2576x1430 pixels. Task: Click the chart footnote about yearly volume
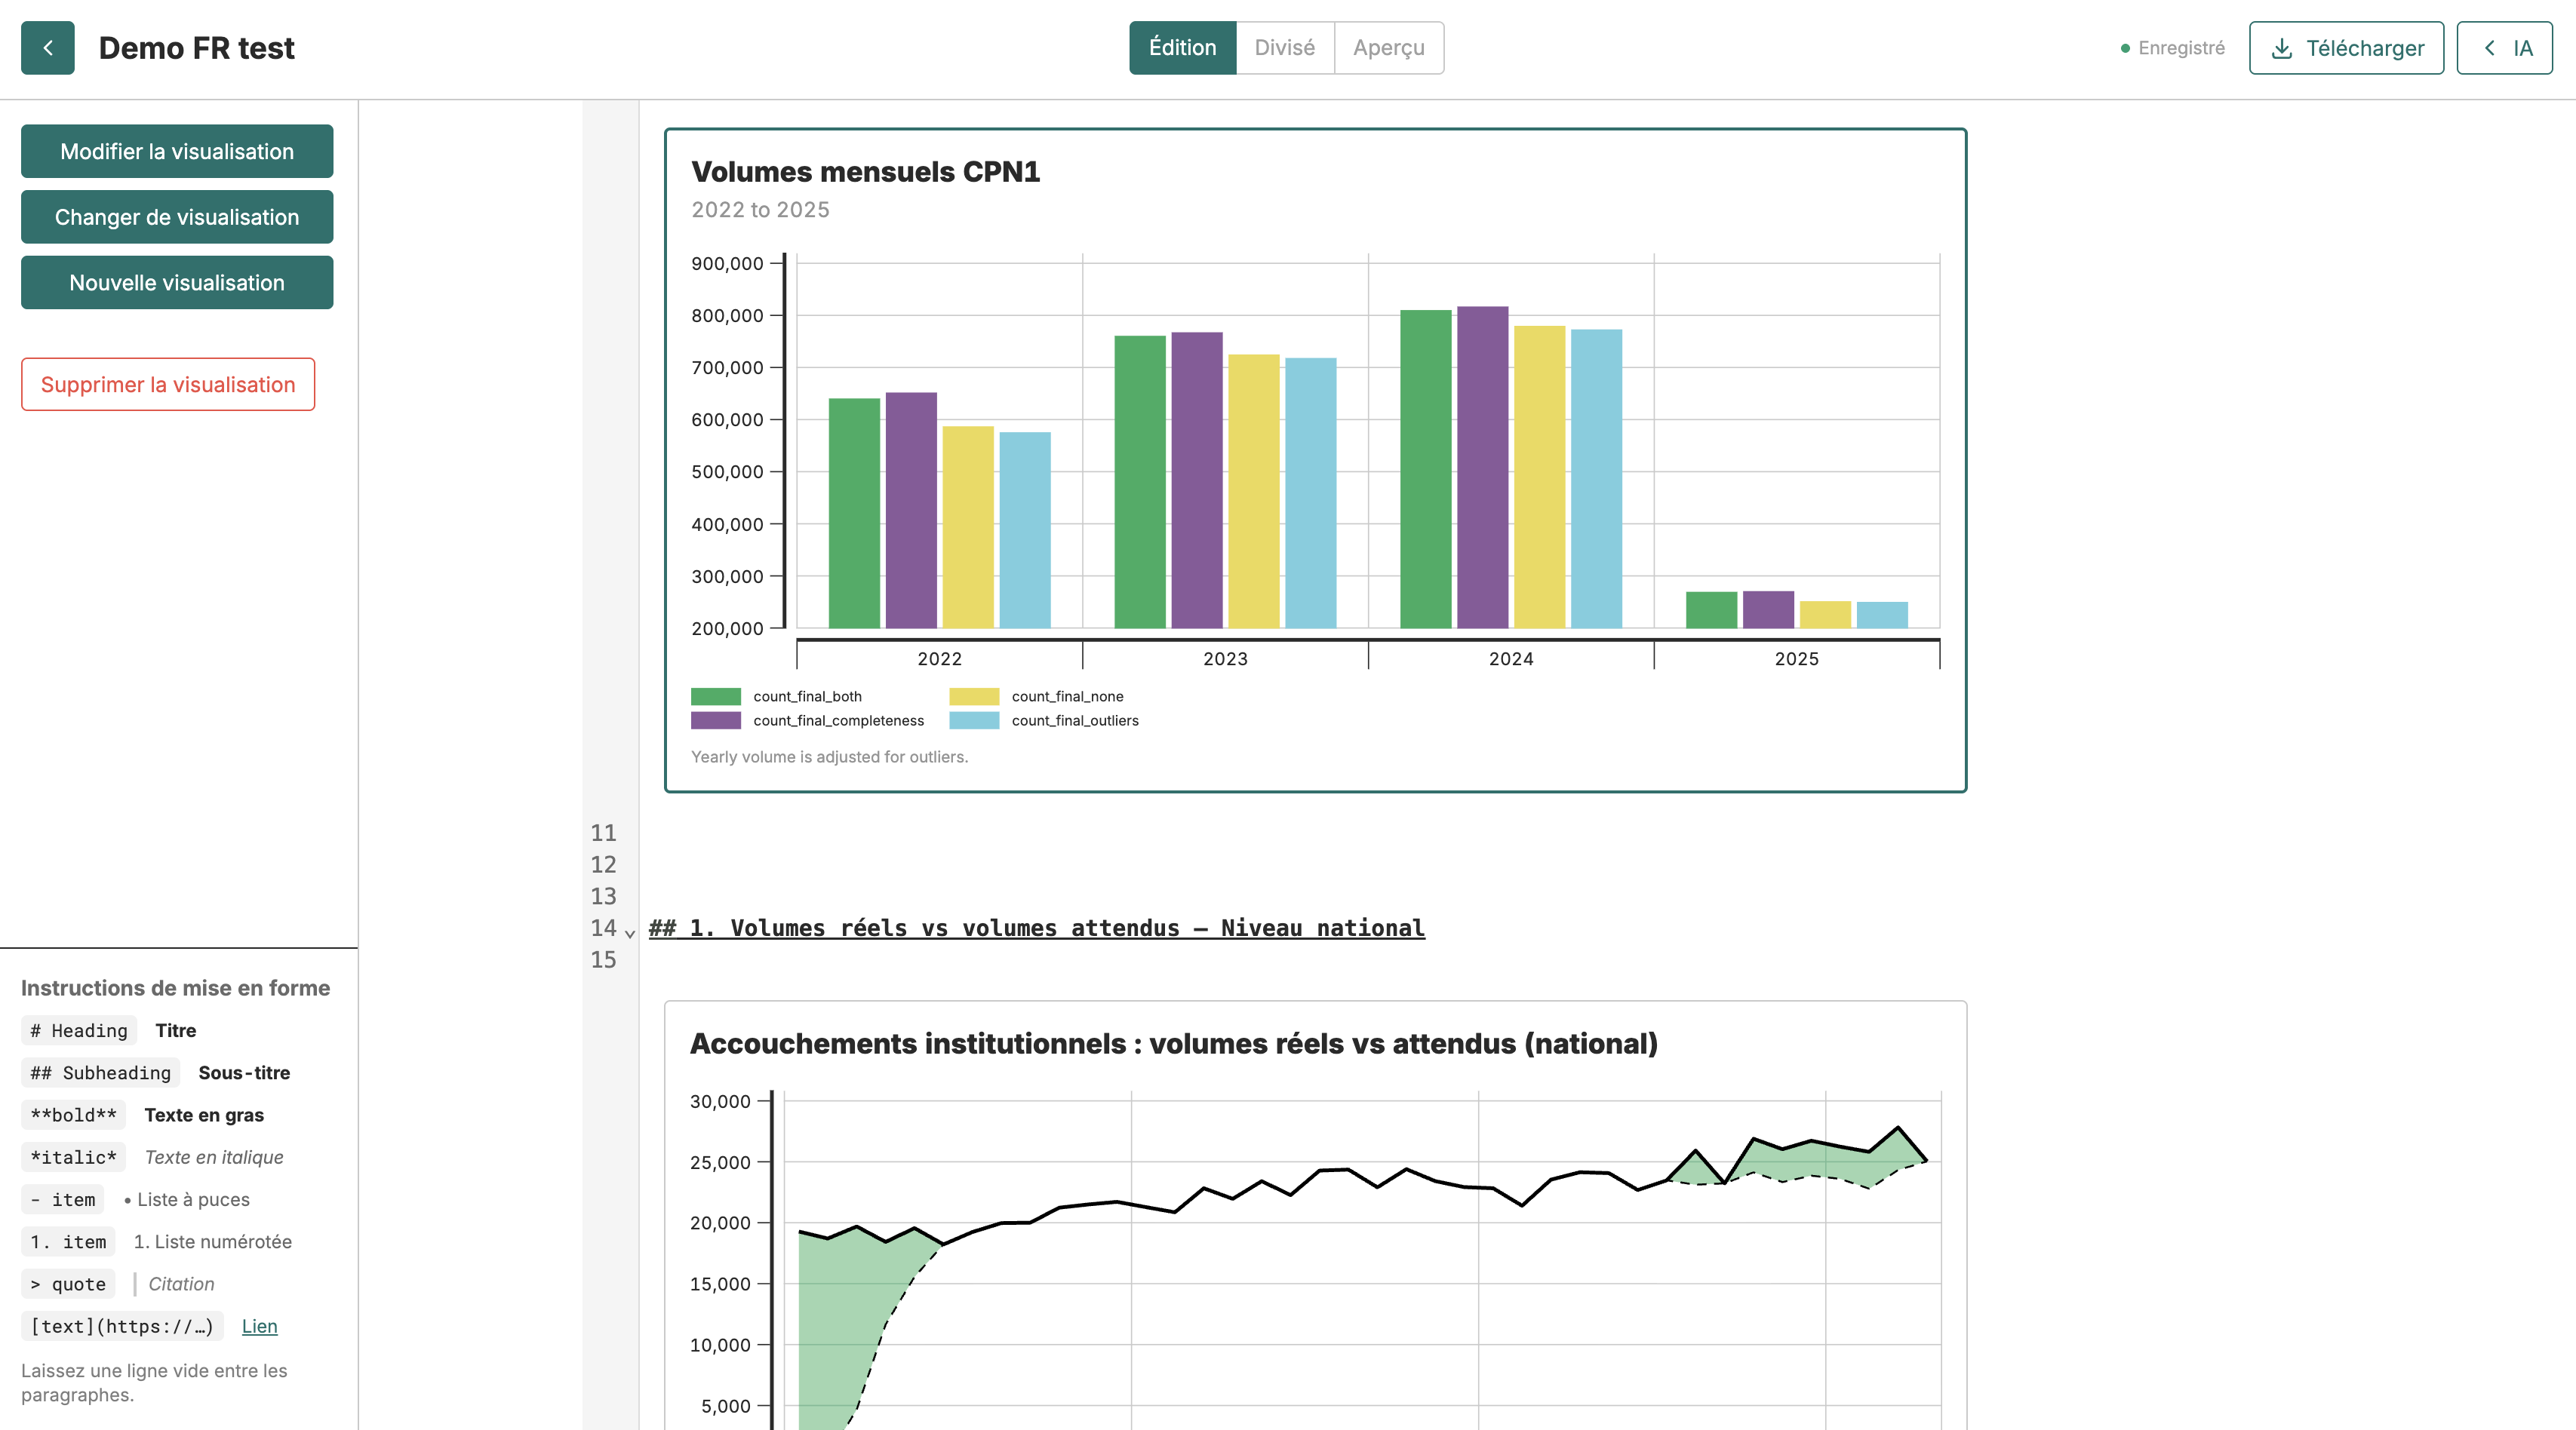[829, 756]
